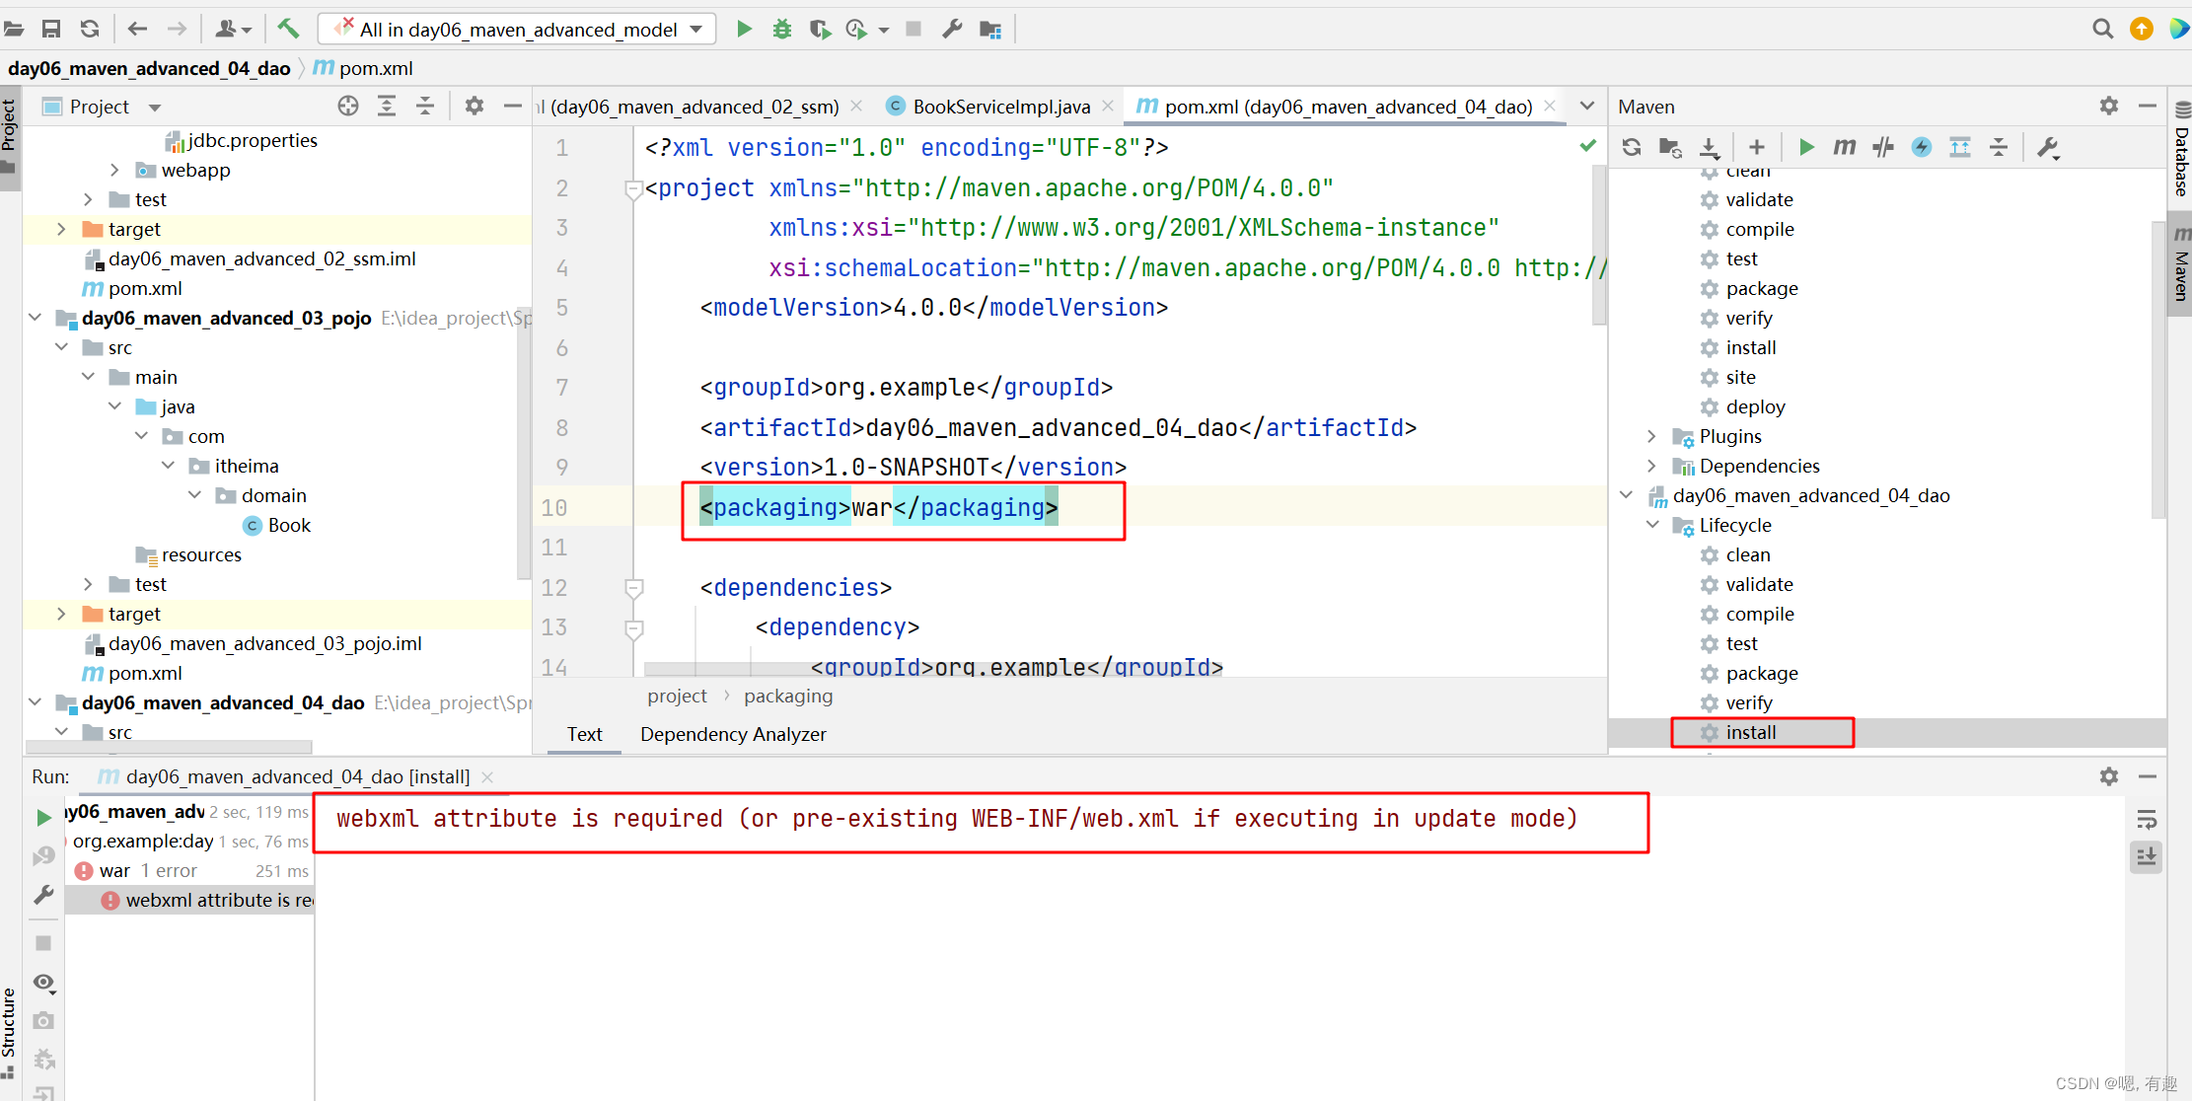Click the Build project hammer icon
This screenshot has width=2192, height=1101.
click(x=288, y=29)
